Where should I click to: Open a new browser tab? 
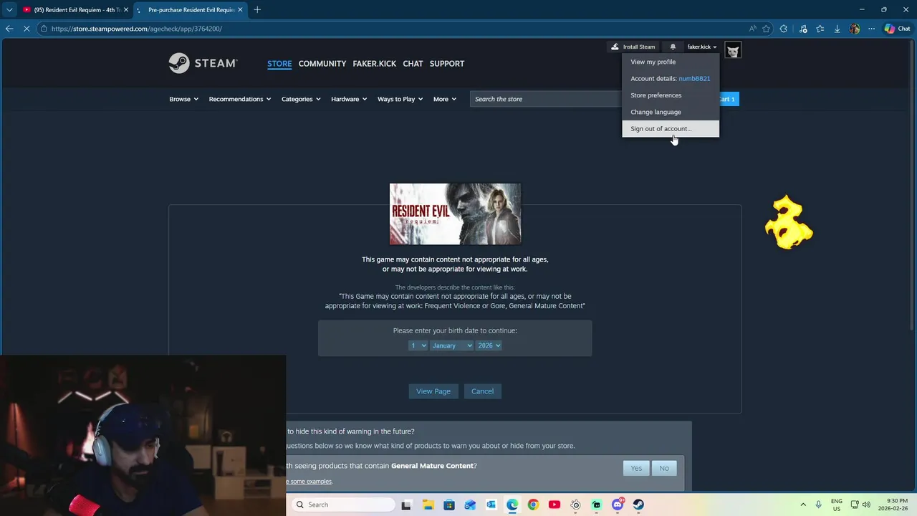pos(257,9)
